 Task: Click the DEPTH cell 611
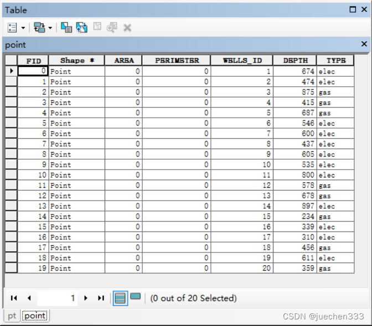(x=295, y=258)
